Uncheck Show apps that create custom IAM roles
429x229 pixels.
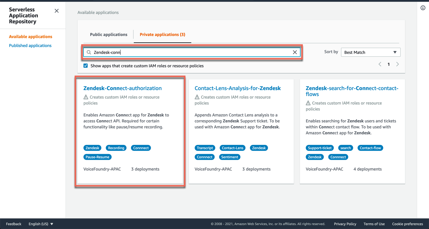point(86,66)
